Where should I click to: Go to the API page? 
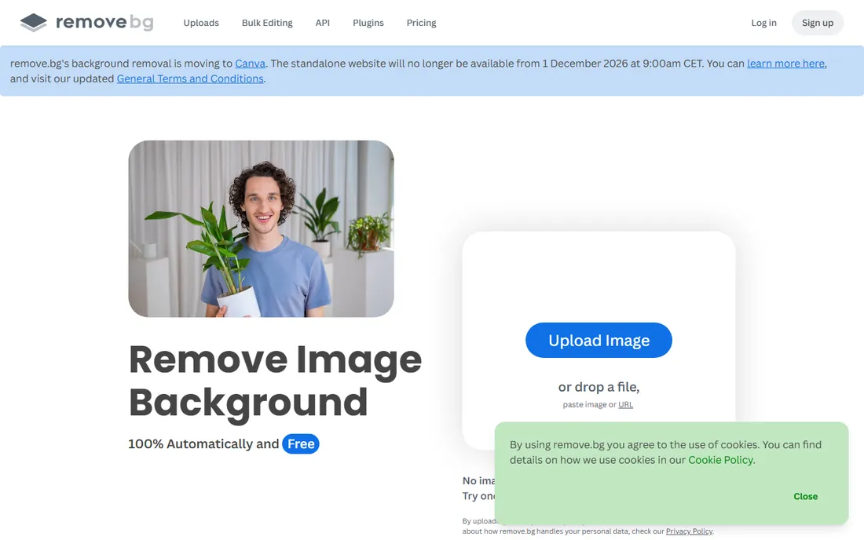(x=323, y=23)
